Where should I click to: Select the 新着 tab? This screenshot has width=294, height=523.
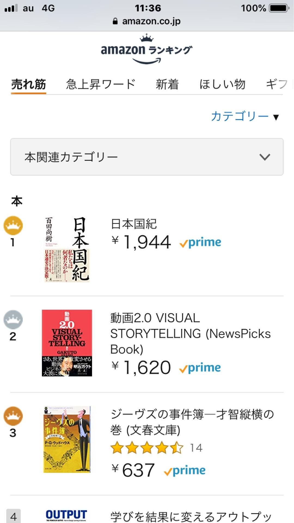point(167,84)
